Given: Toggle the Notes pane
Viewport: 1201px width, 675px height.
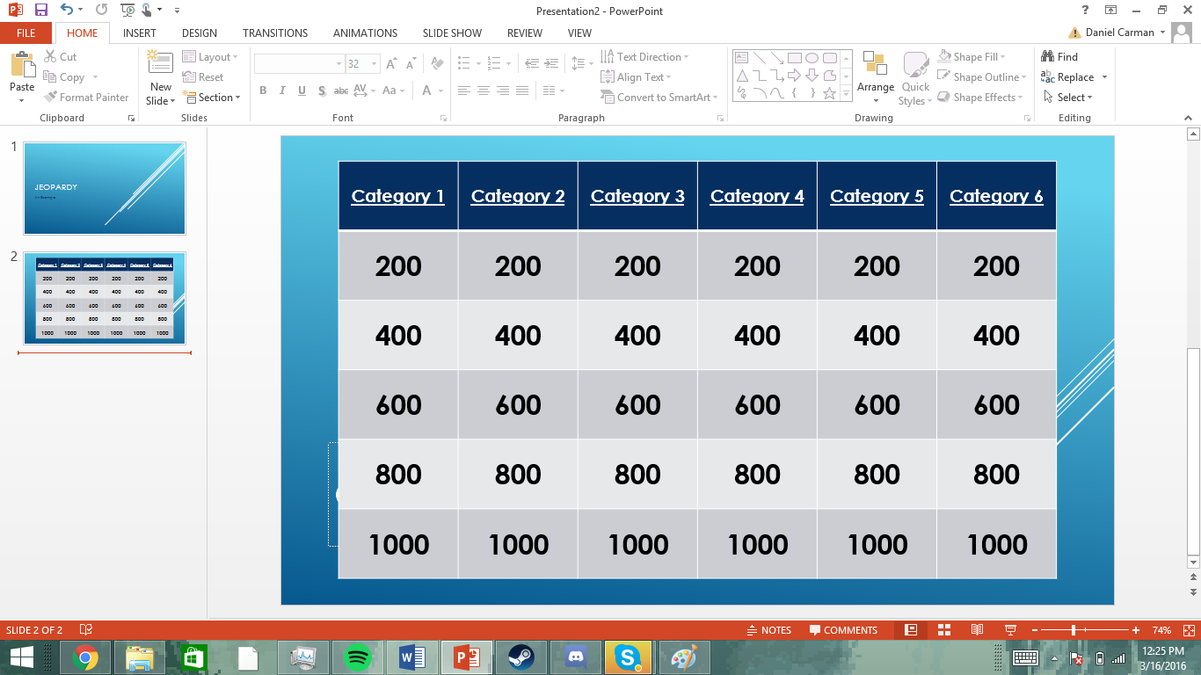Looking at the screenshot, I should 768,630.
